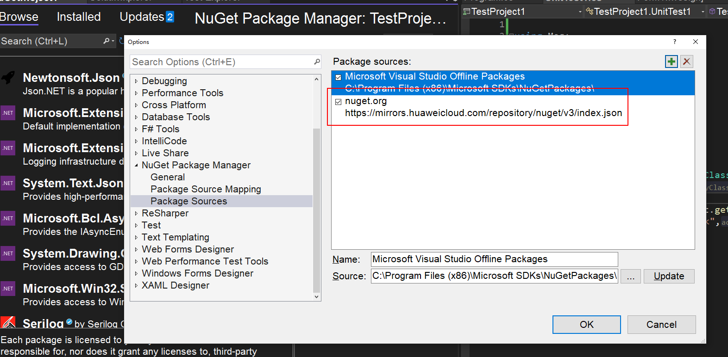Expand the Debugging options node
The width and height of the screenshot is (728, 357).
(136, 81)
